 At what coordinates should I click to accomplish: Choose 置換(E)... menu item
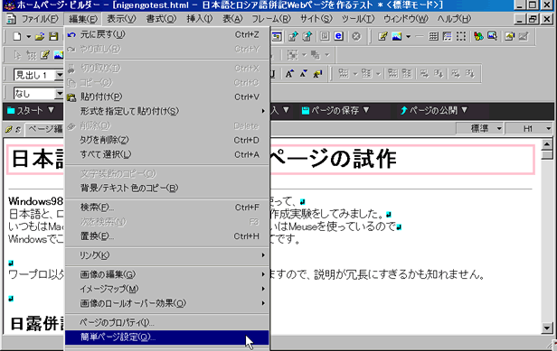point(167,236)
